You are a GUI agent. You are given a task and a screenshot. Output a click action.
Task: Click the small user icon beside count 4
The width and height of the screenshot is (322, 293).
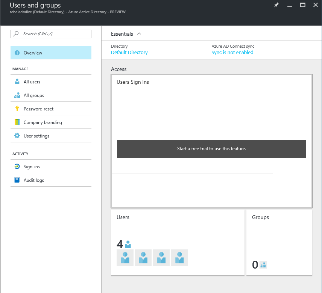coord(128,244)
